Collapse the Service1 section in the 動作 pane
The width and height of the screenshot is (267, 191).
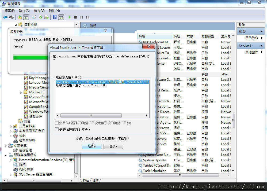click(261, 46)
